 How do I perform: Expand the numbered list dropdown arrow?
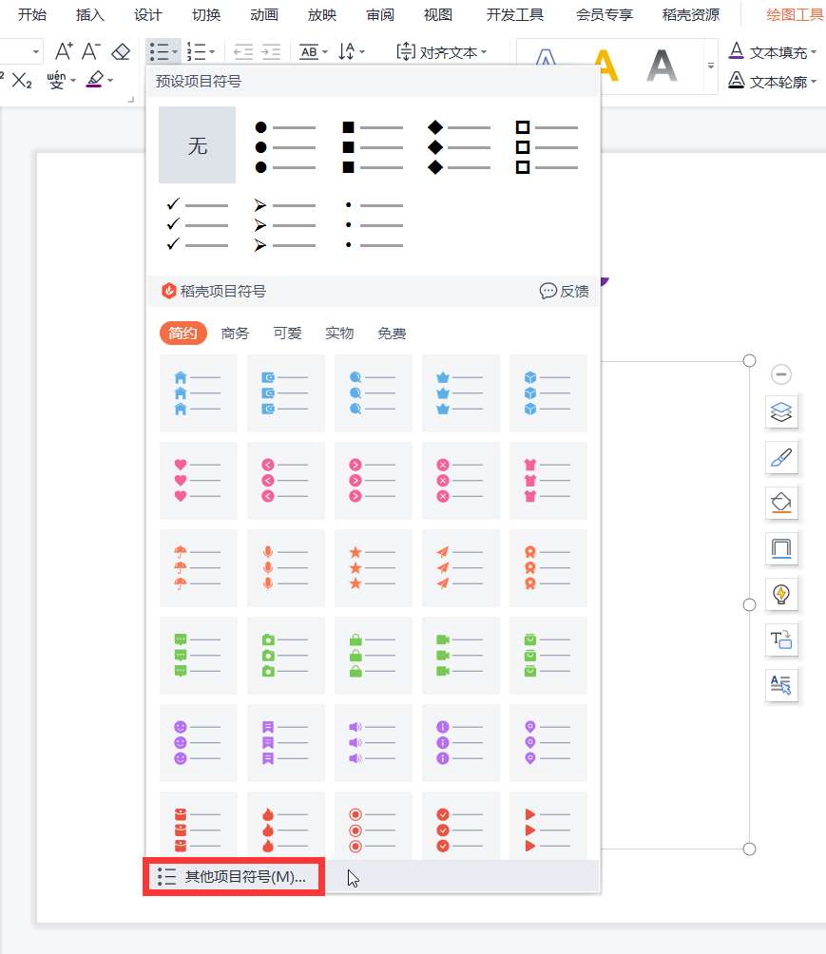coord(212,52)
